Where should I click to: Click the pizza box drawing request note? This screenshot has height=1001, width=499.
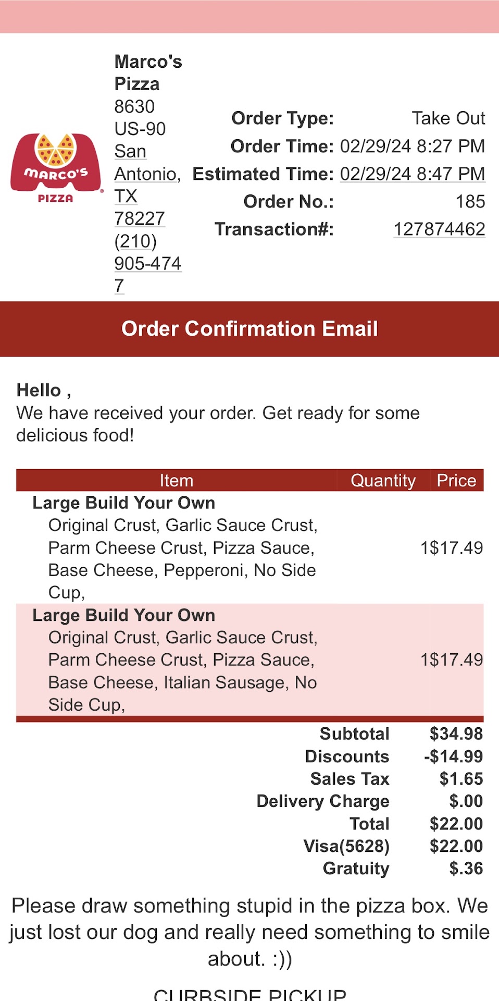point(250,932)
